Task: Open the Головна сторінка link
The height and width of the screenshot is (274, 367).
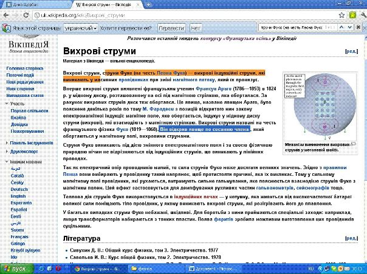Action: point(24,68)
